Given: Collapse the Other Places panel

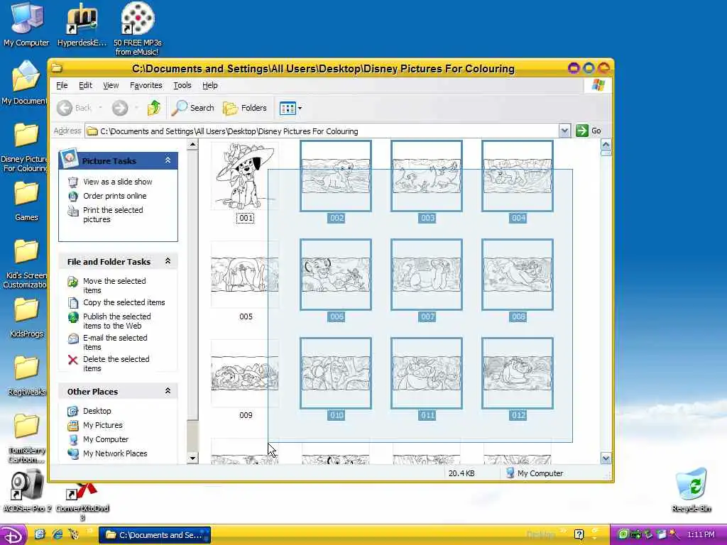Looking at the screenshot, I should click(x=168, y=391).
